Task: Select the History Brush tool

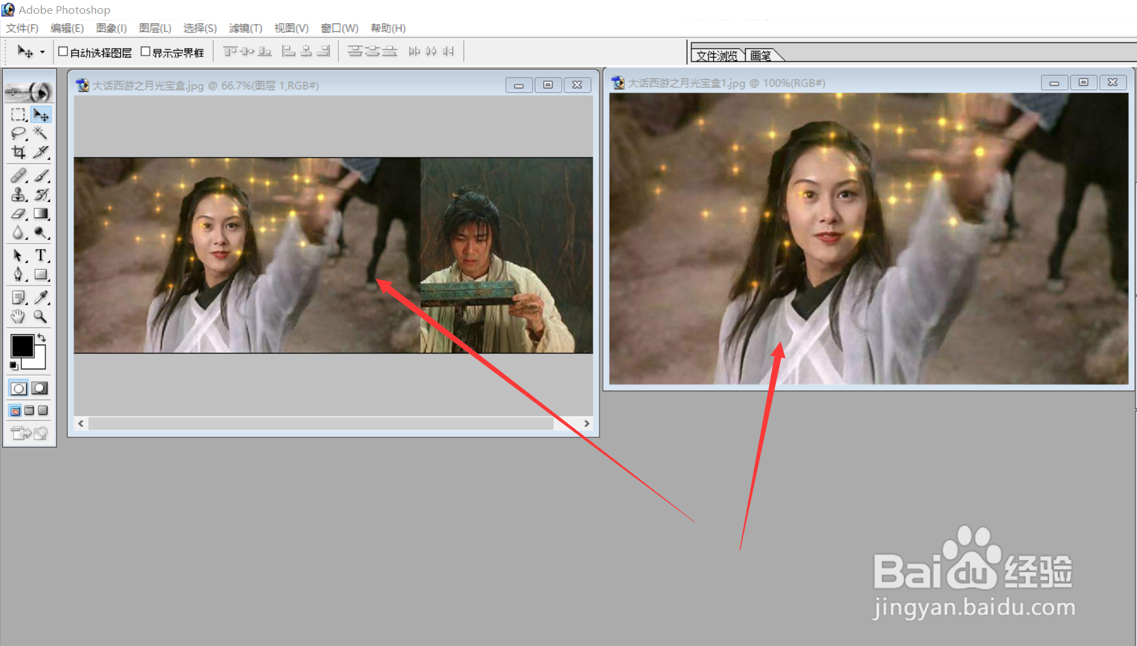Action: (41, 195)
